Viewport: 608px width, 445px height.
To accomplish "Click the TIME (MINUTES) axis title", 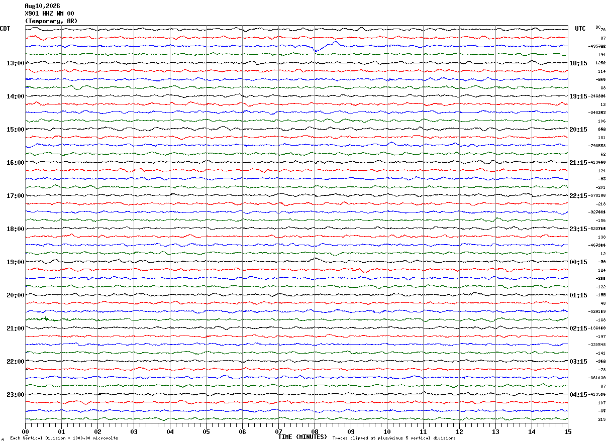I will click(302, 437).
